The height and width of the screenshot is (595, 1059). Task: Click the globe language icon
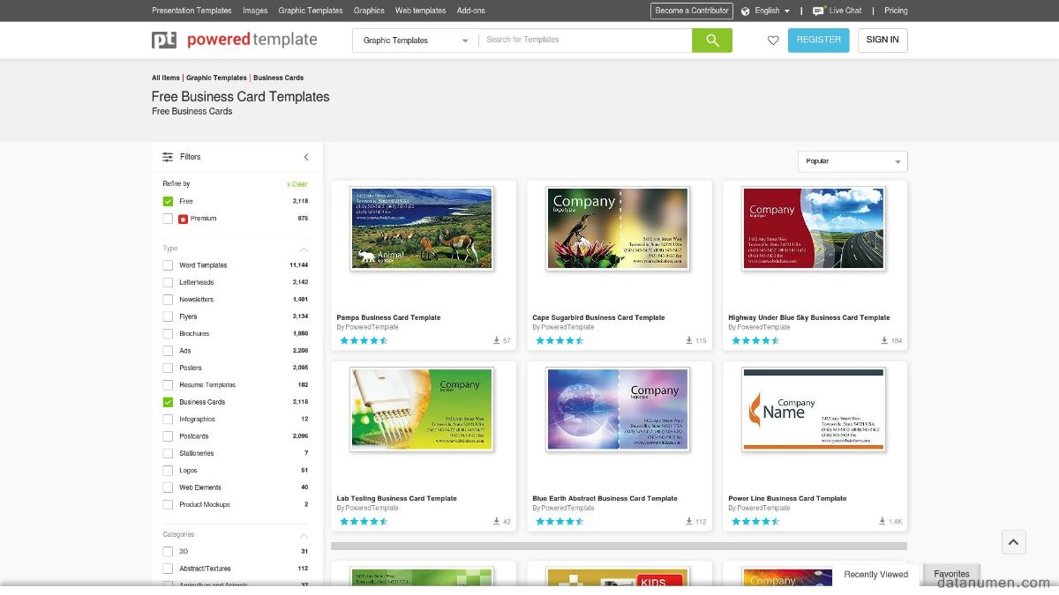746,11
